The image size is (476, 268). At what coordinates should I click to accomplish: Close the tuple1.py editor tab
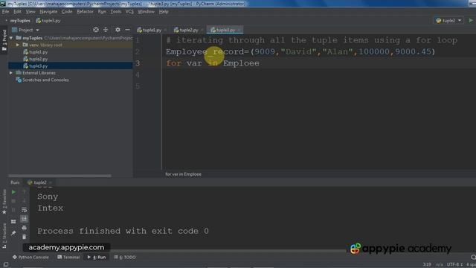(x=165, y=30)
